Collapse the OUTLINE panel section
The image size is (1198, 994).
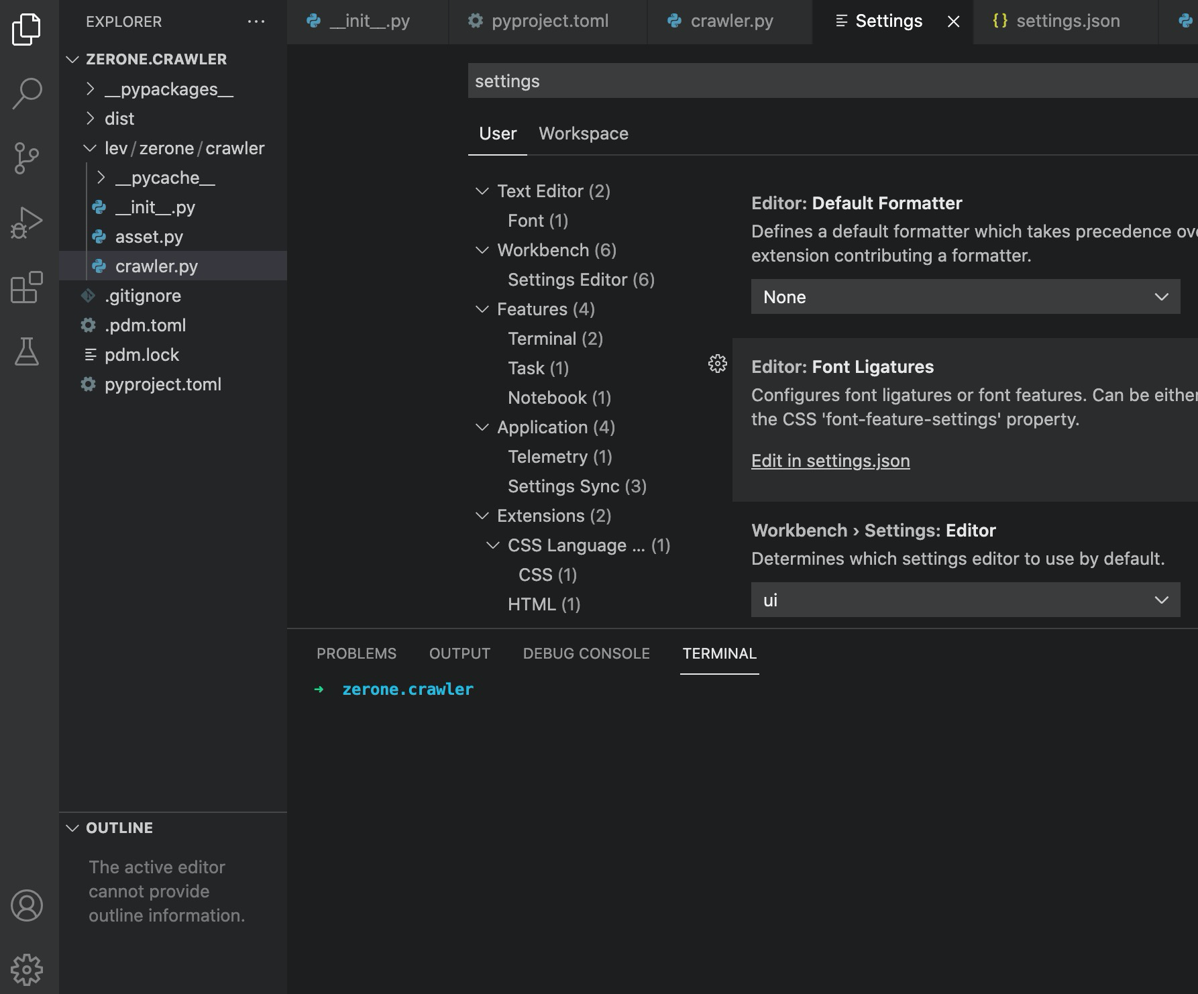tap(72, 828)
